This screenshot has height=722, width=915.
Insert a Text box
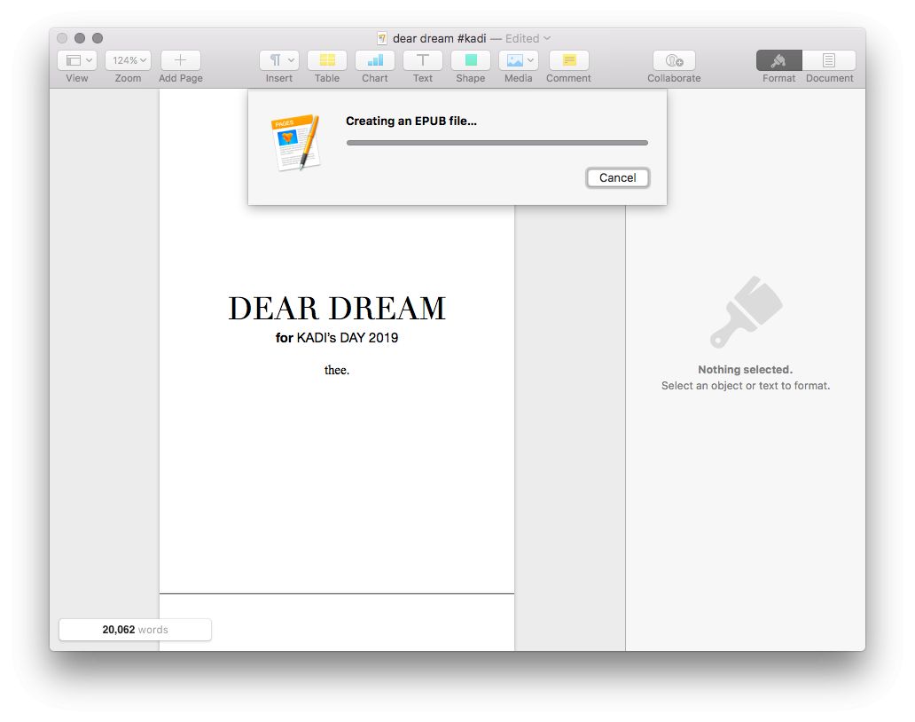[x=423, y=60]
